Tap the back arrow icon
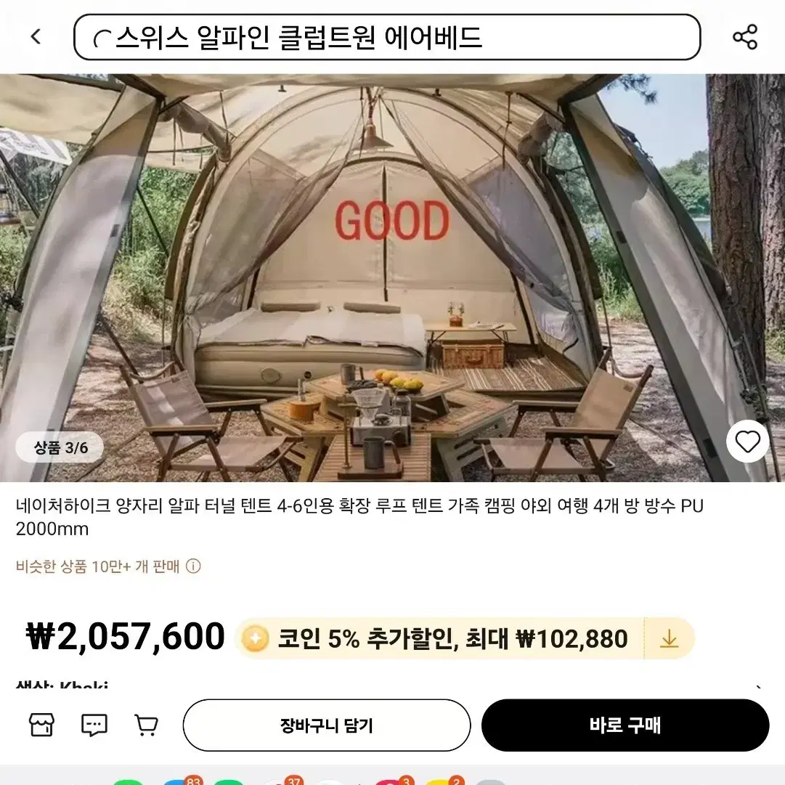 tap(36, 36)
